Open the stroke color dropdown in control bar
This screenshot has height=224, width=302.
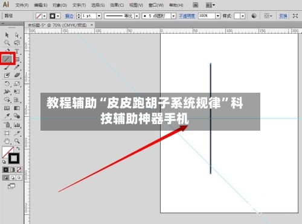tap(58, 16)
